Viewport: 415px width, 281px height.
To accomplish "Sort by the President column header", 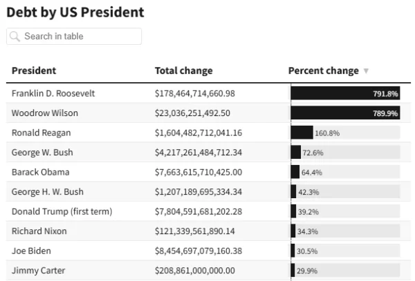I will coord(34,70).
